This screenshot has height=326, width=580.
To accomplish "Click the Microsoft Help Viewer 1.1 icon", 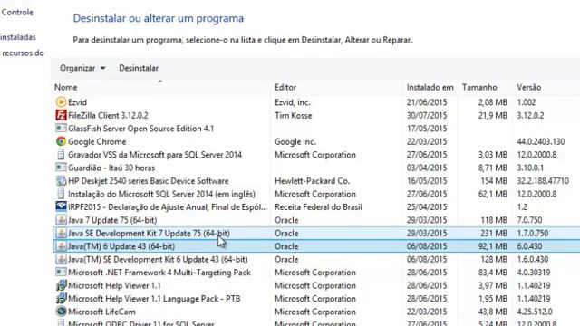I will point(61,285).
